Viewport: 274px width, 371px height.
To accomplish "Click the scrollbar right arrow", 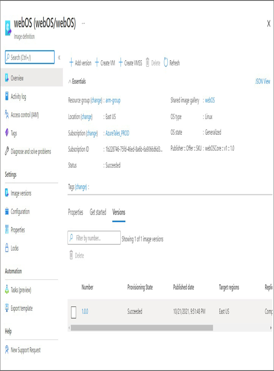I will pyautogui.click(x=270, y=327).
